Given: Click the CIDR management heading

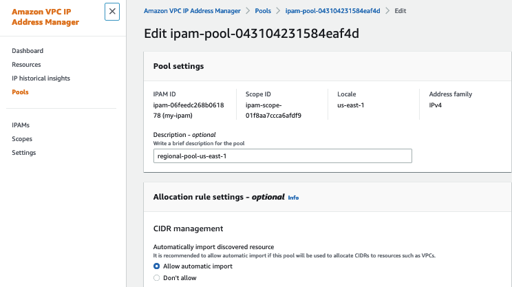Looking at the screenshot, I should (188, 228).
